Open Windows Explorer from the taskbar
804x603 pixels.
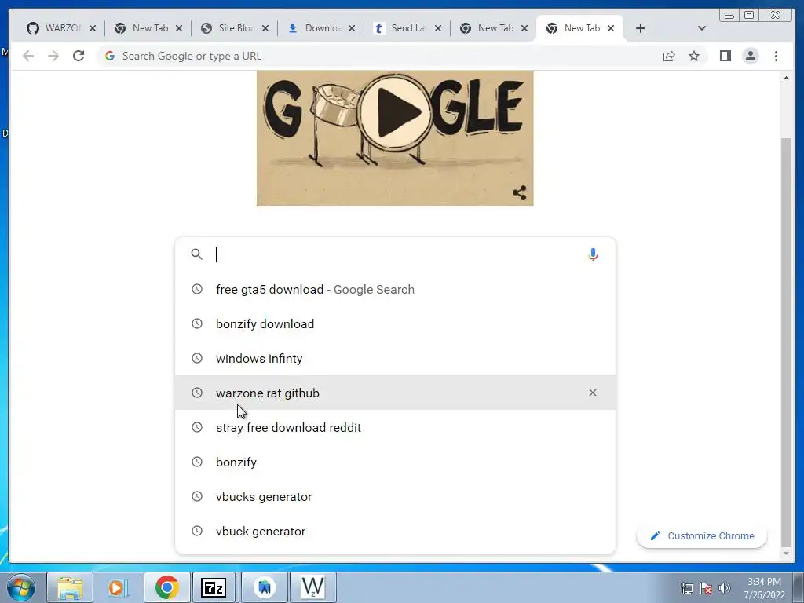70,587
